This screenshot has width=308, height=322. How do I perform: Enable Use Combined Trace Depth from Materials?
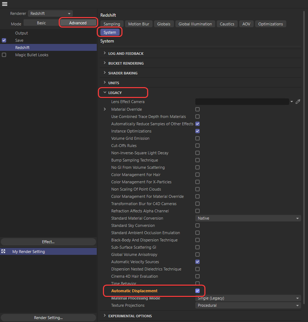pos(197,117)
